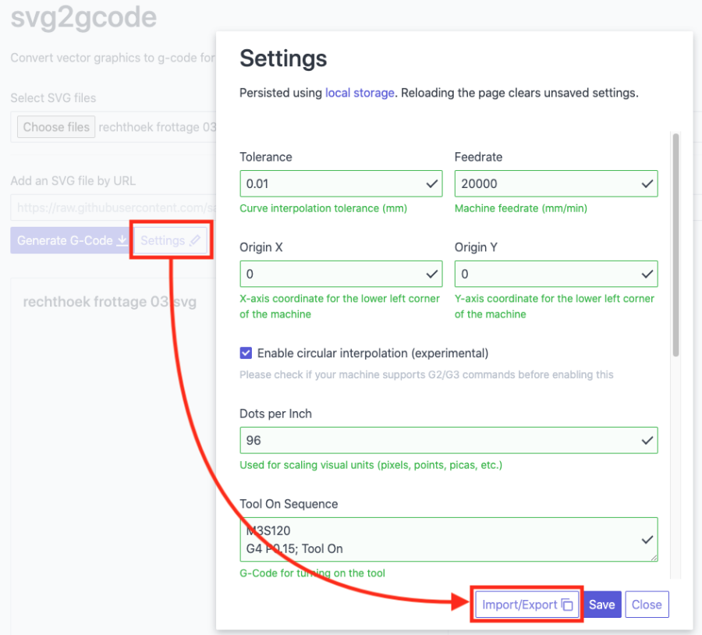Choose SVG files to convert

pos(55,126)
